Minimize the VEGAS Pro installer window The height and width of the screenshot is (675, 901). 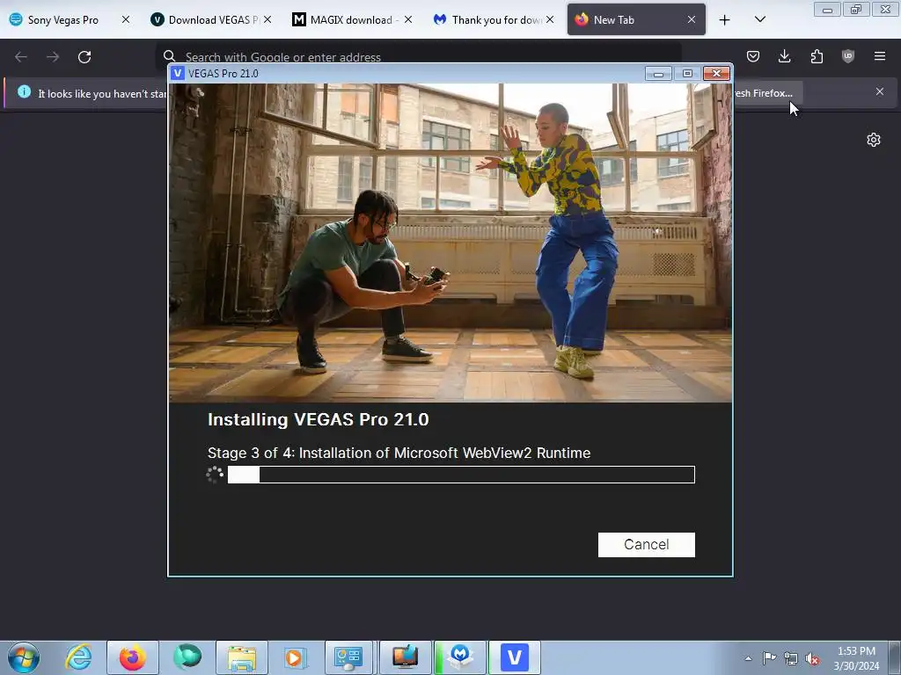pyautogui.click(x=658, y=74)
